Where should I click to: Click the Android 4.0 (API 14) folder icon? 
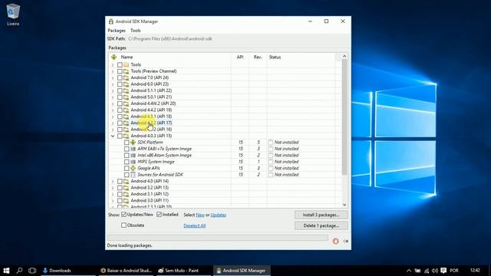pyautogui.click(x=126, y=181)
